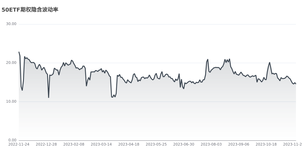
Task: Click the 50ETF期权隐含波动率 chart title
Action: click(x=30, y=10)
